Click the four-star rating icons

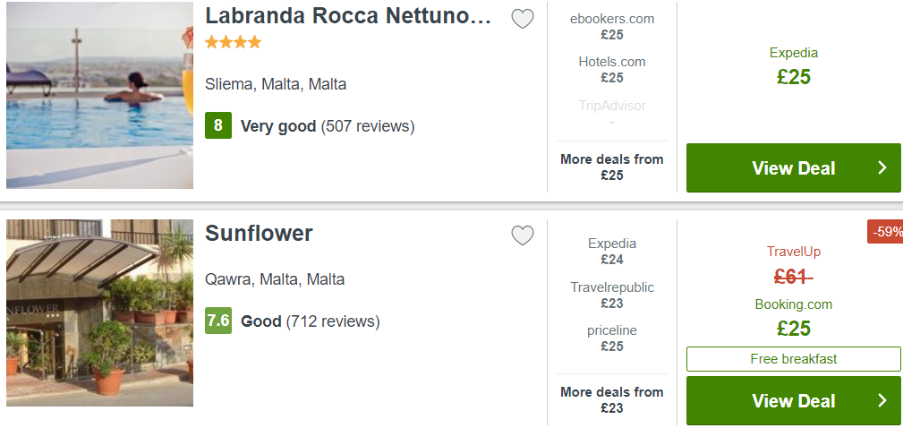tap(234, 42)
